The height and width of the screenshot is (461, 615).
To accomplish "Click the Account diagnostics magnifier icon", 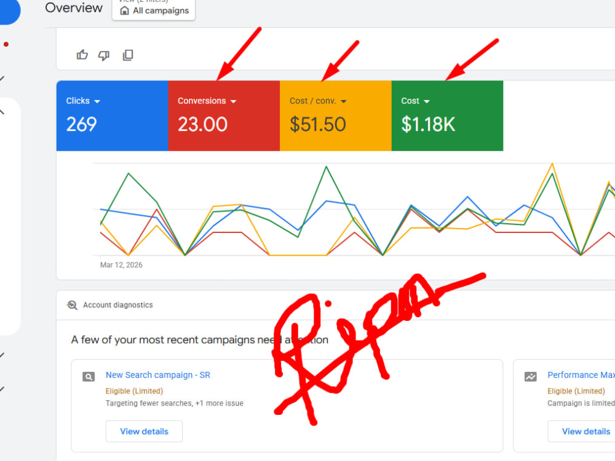I will [72, 305].
